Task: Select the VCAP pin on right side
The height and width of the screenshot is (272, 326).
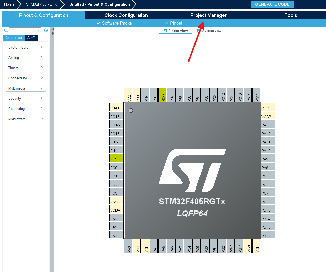Action: pos(268,116)
